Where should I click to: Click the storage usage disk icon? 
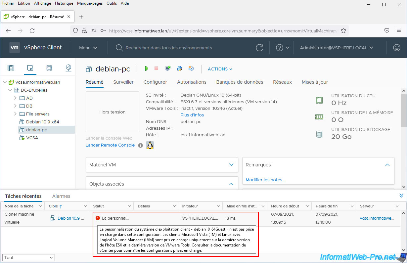(319, 134)
